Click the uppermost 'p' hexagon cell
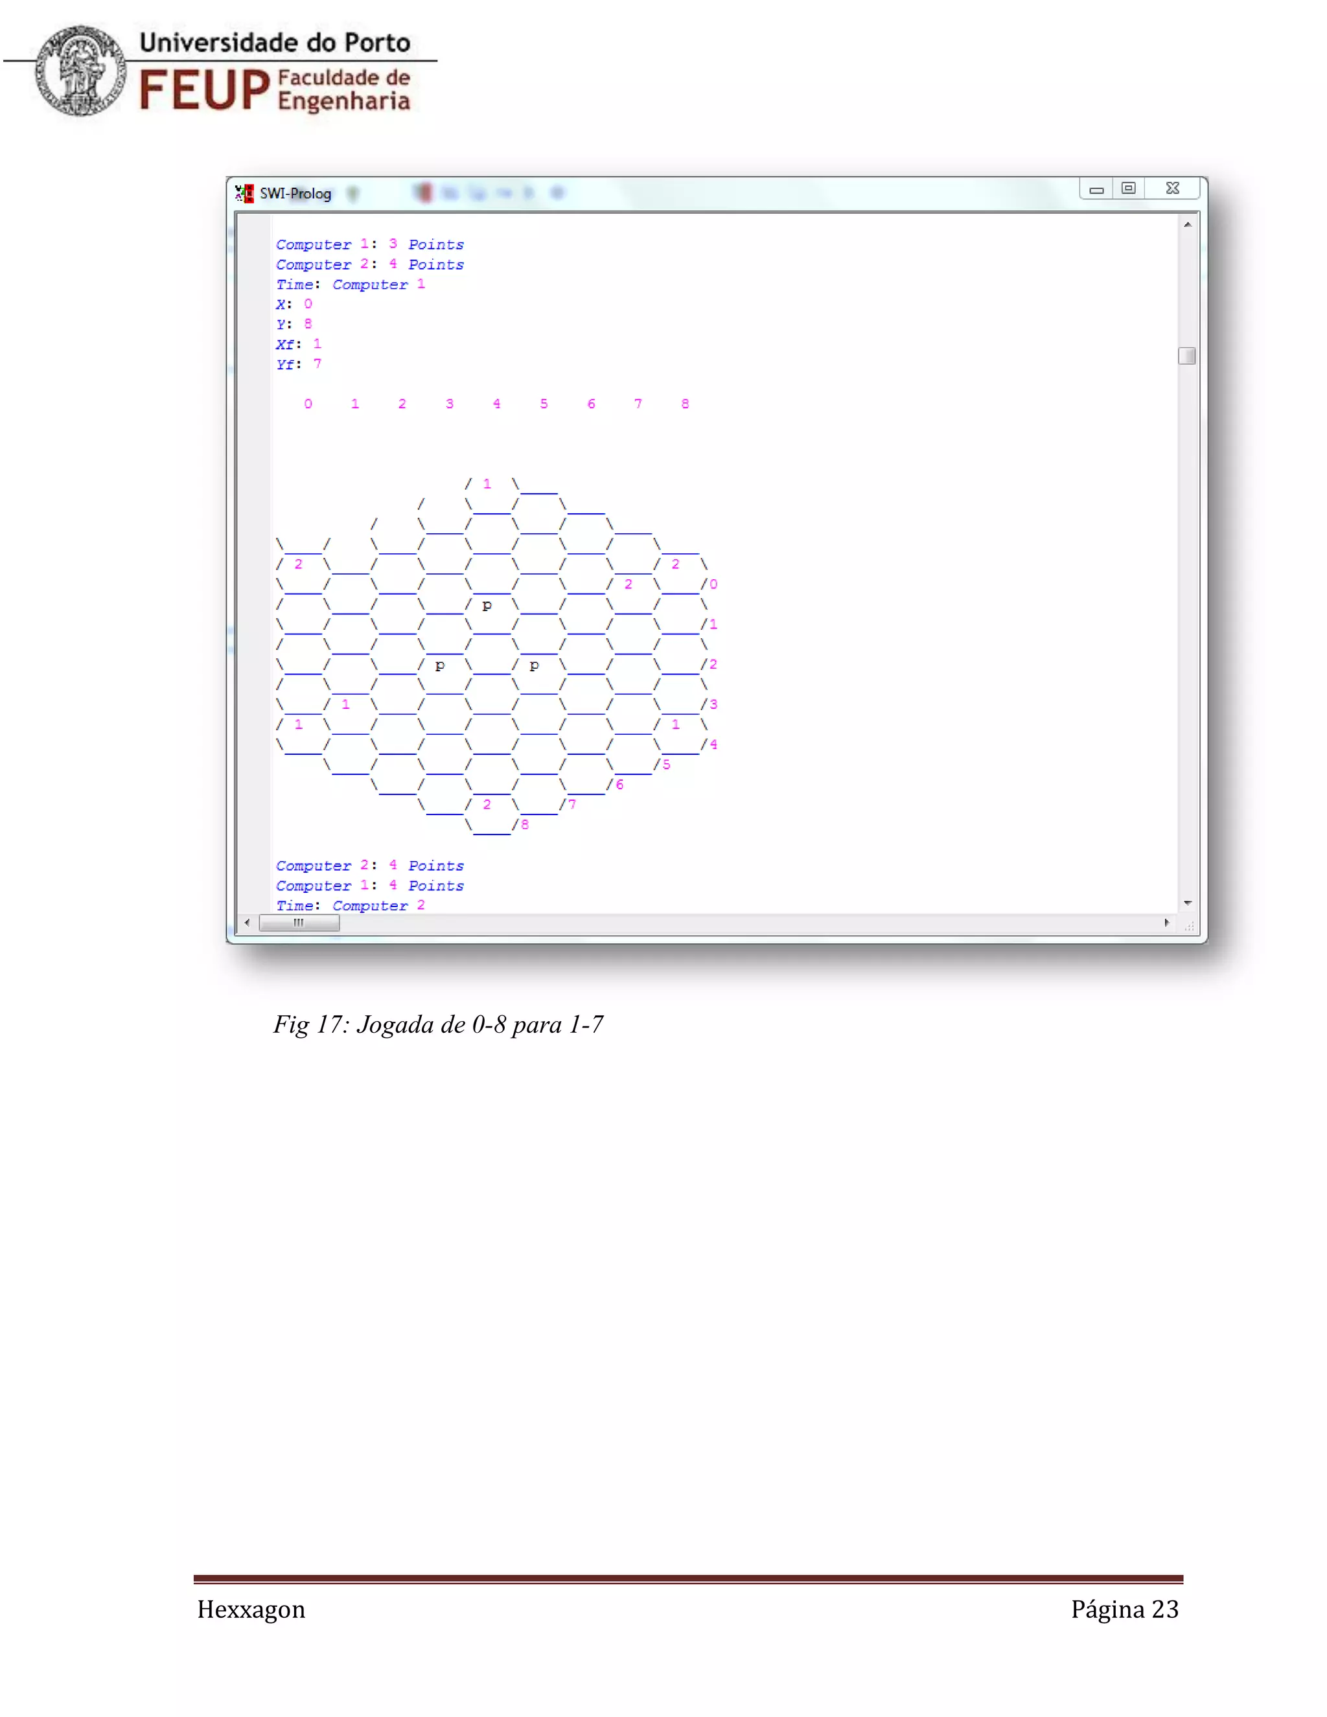The image size is (1327, 1717). click(487, 605)
